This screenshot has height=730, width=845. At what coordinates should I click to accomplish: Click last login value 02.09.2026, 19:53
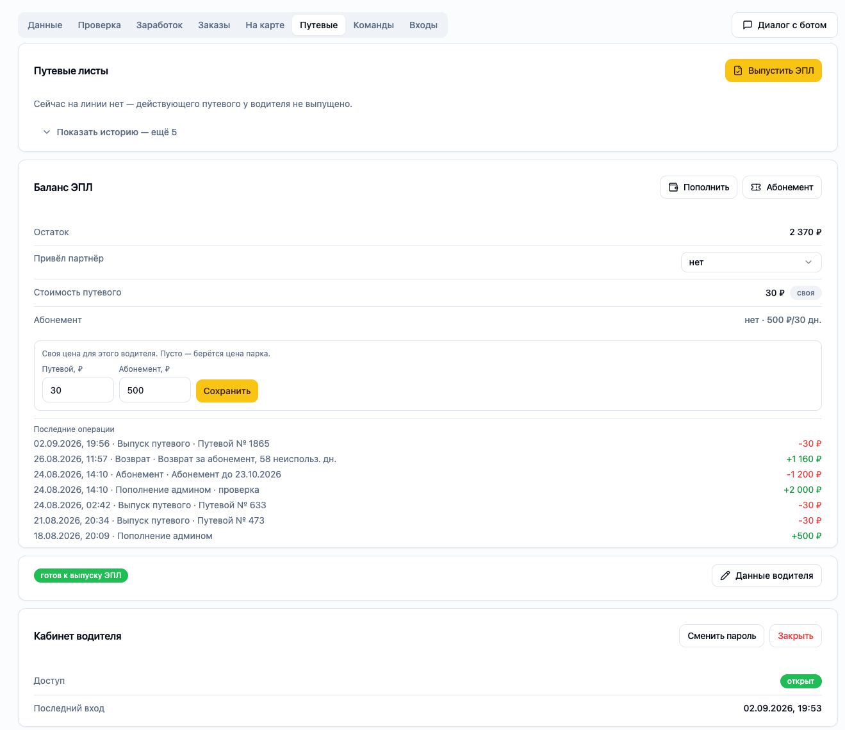click(x=782, y=708)
